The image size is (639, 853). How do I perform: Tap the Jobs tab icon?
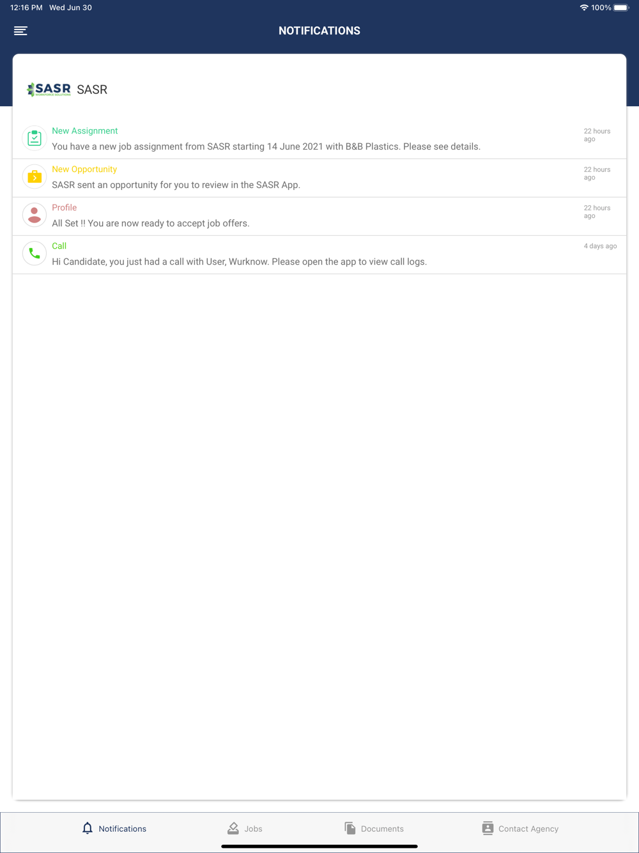(x=233, y=828)
